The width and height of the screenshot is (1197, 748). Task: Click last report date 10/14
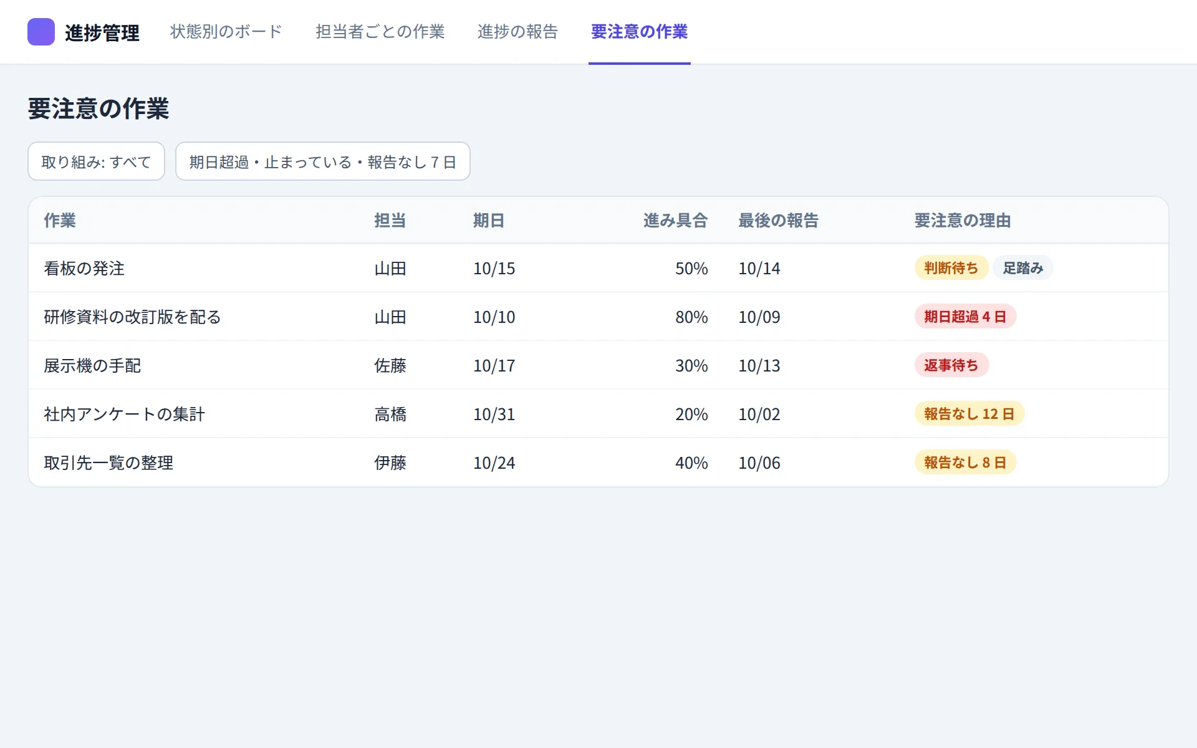pos(759,269)
